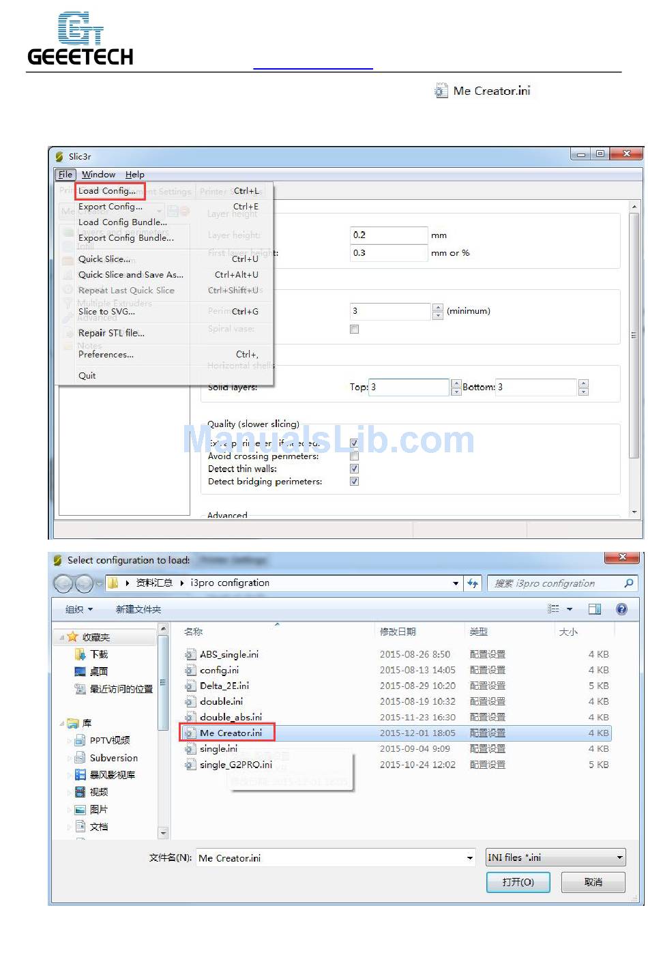The height and width of the screenshot is (953, 648).
Task: Click the Layer height field
Action: [x=389, y=235]
